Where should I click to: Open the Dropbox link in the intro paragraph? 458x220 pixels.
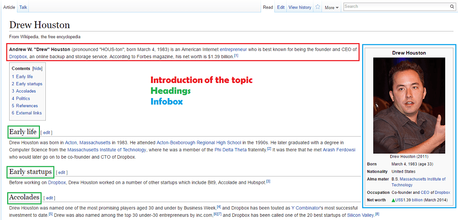point(18,56)
